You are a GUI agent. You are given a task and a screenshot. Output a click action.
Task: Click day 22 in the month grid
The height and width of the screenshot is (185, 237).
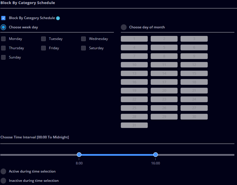[x=134, y=99]
